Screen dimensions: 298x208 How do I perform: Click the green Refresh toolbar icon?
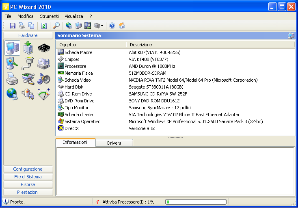44,26
